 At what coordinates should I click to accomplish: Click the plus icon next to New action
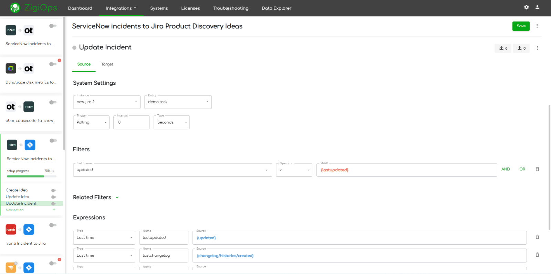pyautogui.click(x=54, y=210)
